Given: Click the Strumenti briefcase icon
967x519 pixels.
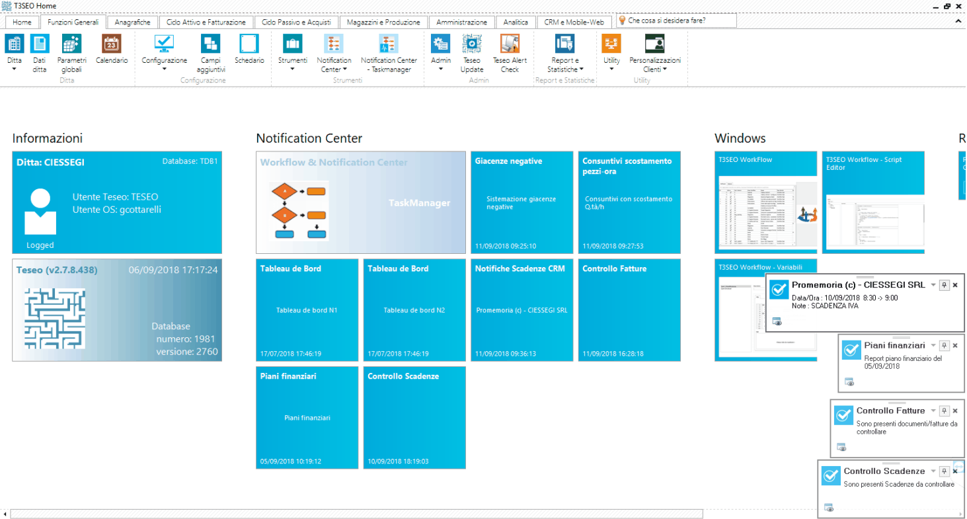Looking at the screenshot, I should coord(293,44).
